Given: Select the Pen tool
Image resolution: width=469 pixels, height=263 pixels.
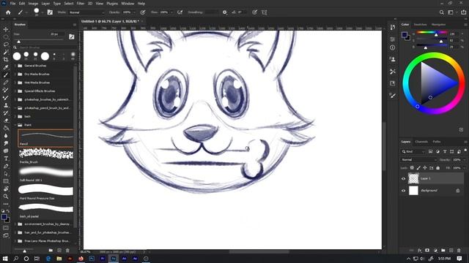Looking at the screenshot, I should pyautogui.click(x=6, y=166).
